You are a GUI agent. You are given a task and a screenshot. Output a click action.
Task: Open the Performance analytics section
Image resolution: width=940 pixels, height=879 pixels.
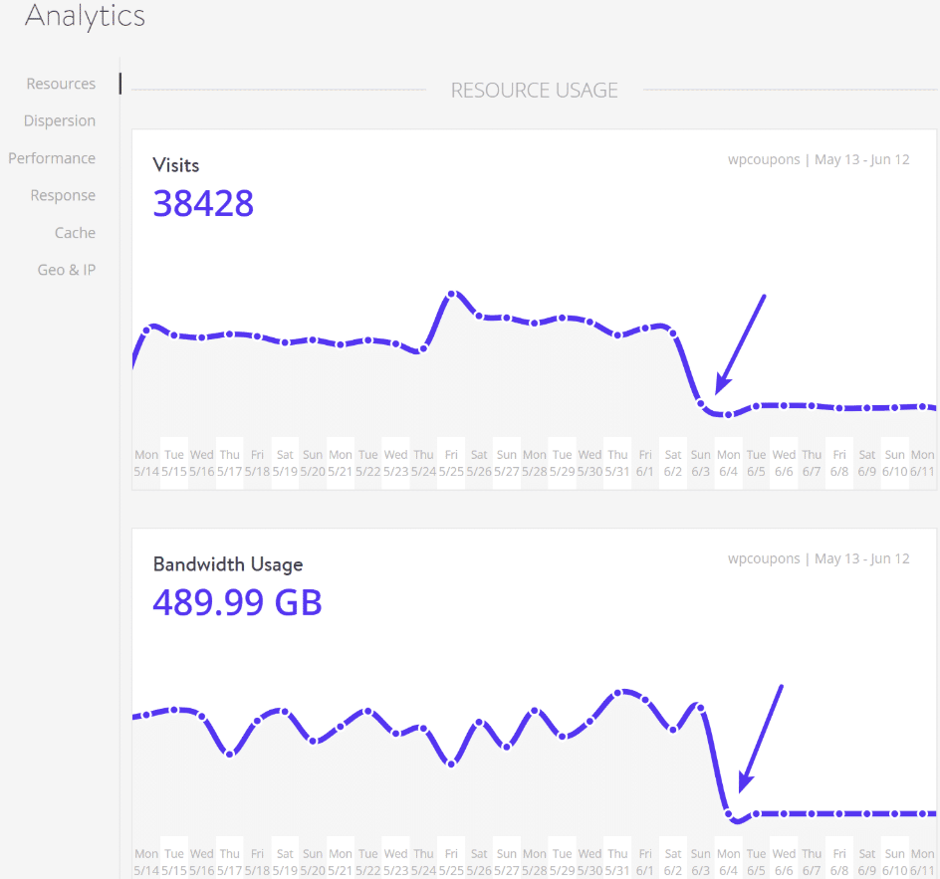[52, 158]
